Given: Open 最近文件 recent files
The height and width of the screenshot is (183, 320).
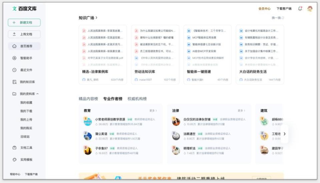Looking at the screenshot, I should [x=24, y=70].
